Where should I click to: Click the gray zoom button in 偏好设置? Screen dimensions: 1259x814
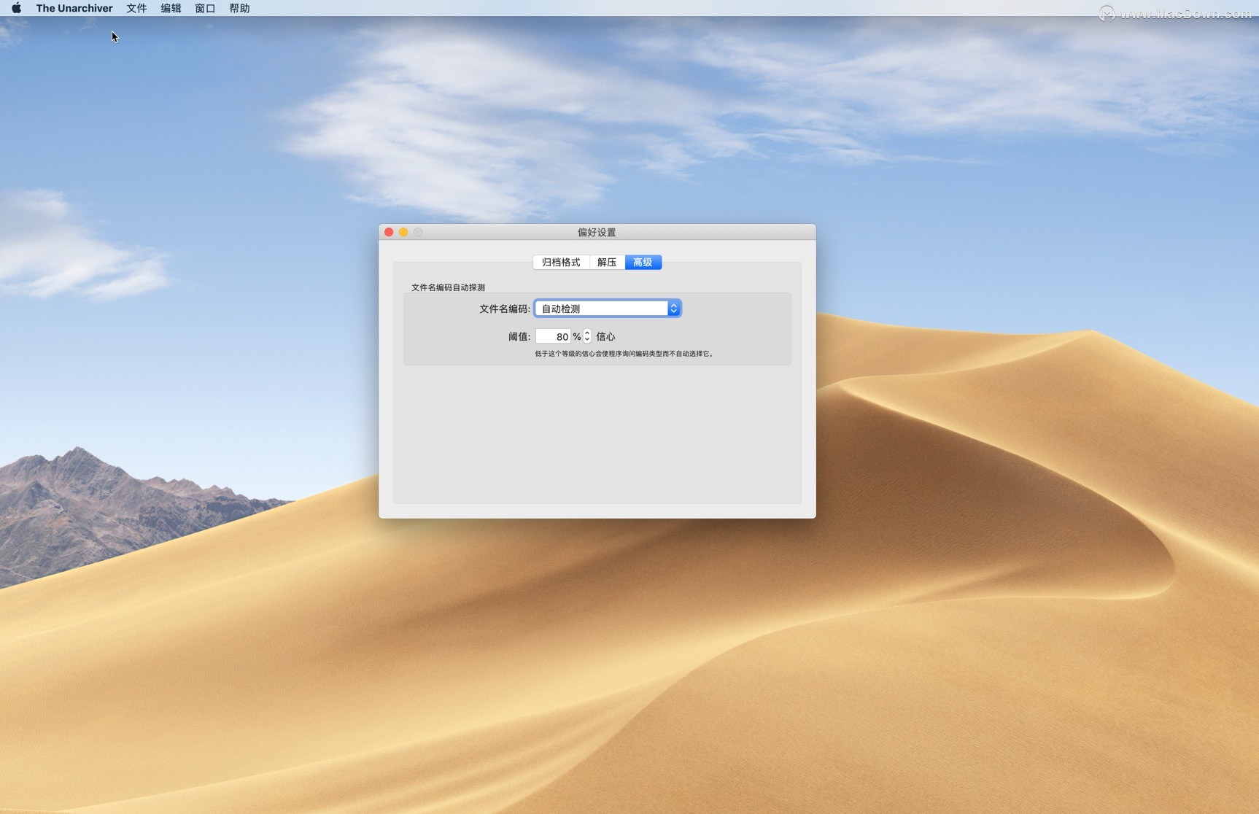click(x=418, y=232)
